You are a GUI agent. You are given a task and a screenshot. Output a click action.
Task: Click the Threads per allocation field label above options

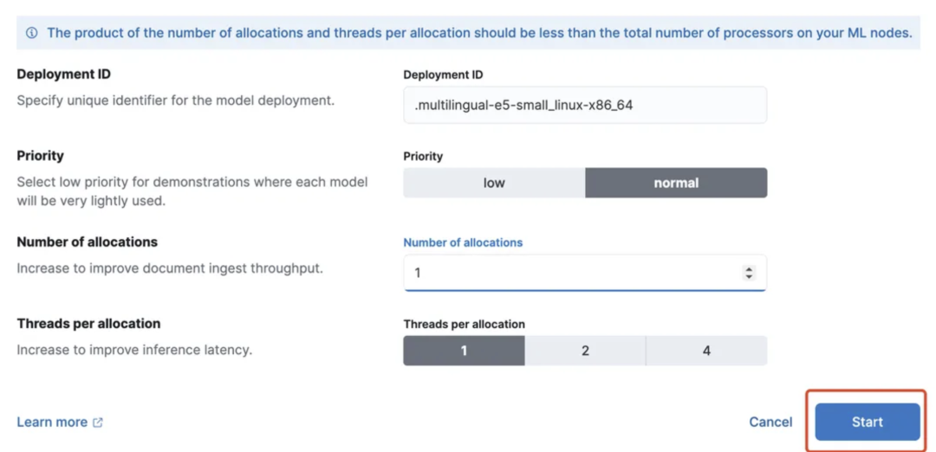[464, 324]
